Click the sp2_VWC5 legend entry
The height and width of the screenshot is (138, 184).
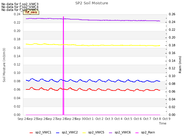(93, 133)
